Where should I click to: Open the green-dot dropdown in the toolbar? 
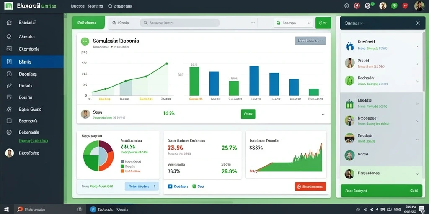click(293, 23)
